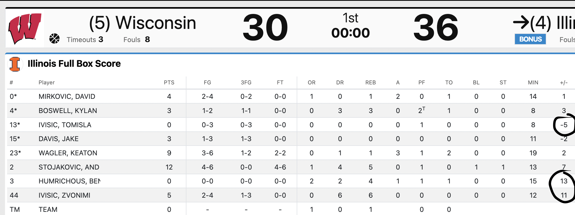Select player WAGLER, KEATON
575x215 pixels.
[68, 153]
